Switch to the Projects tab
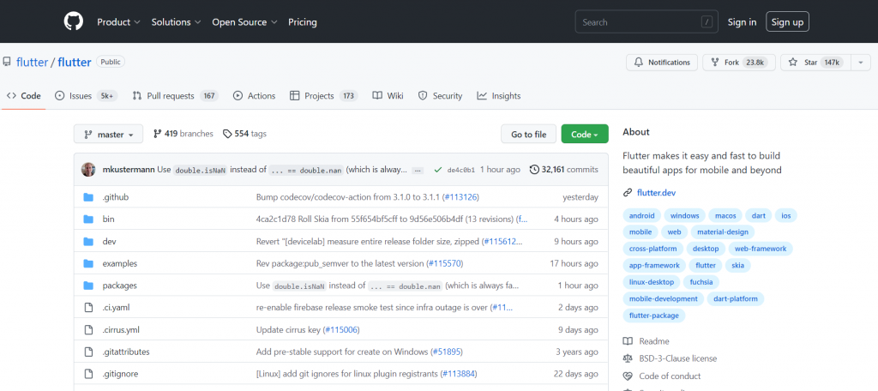The image size is (878, 391). (x=323, y=96)
